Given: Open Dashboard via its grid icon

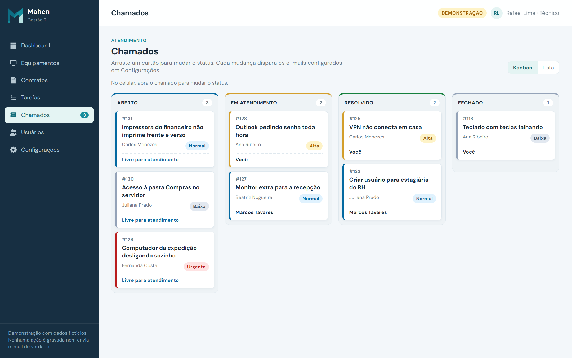Looking at the screenshot, I should point(13,46).
